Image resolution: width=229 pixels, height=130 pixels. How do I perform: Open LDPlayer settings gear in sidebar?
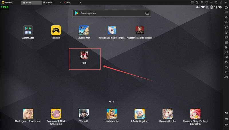(226, 7)
